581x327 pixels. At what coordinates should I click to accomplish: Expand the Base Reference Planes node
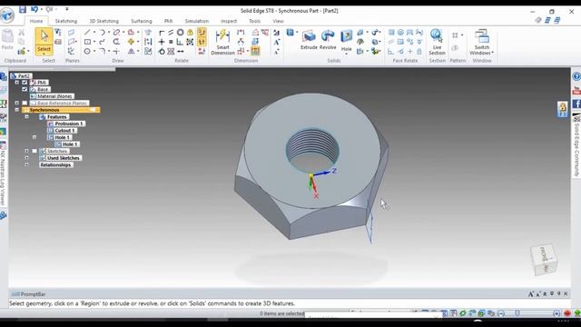[16, 103]
